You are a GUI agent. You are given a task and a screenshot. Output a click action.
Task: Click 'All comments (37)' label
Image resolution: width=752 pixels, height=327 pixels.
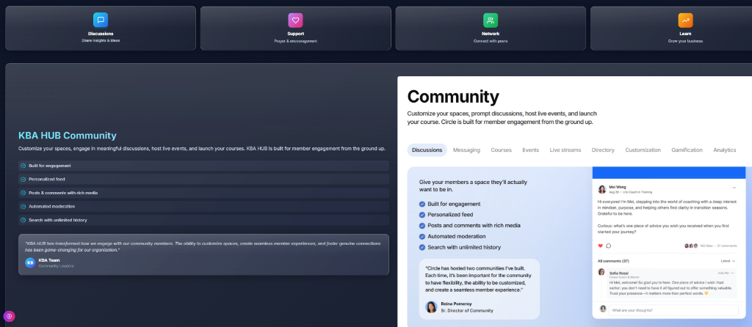click(613, 261)
